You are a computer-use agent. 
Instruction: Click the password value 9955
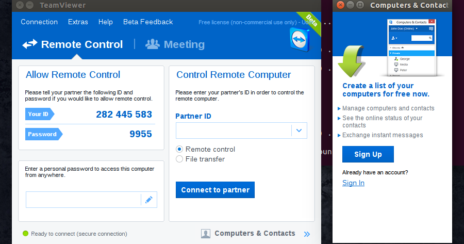(x=141, y=134)
